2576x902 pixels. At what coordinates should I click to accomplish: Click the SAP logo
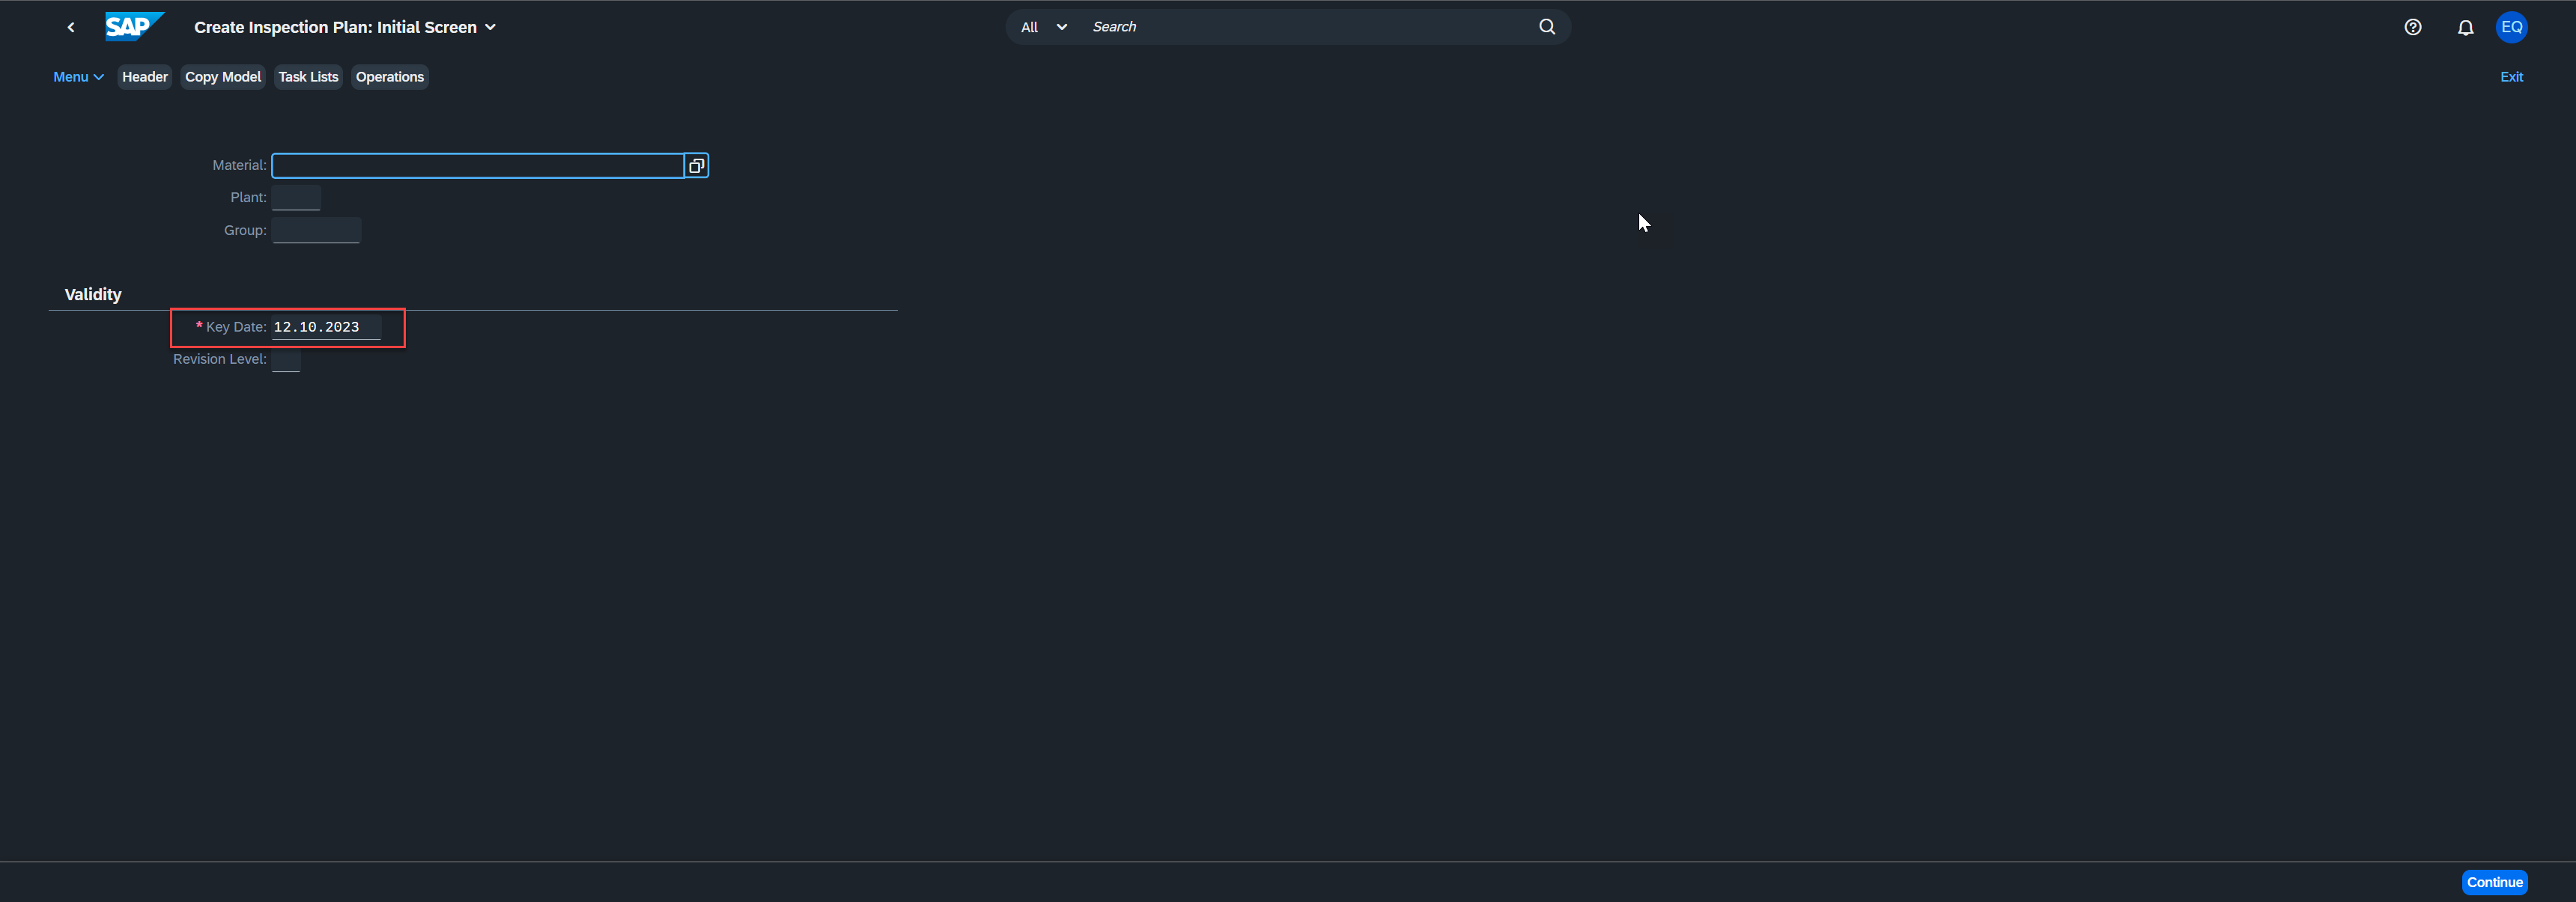click(134, 27)
